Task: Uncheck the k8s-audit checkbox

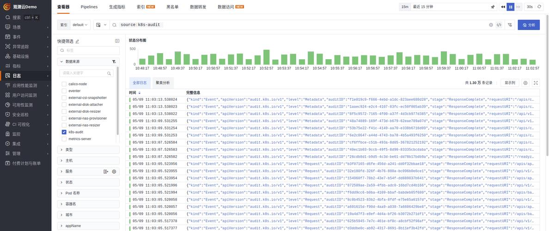Action: (64, 132)
